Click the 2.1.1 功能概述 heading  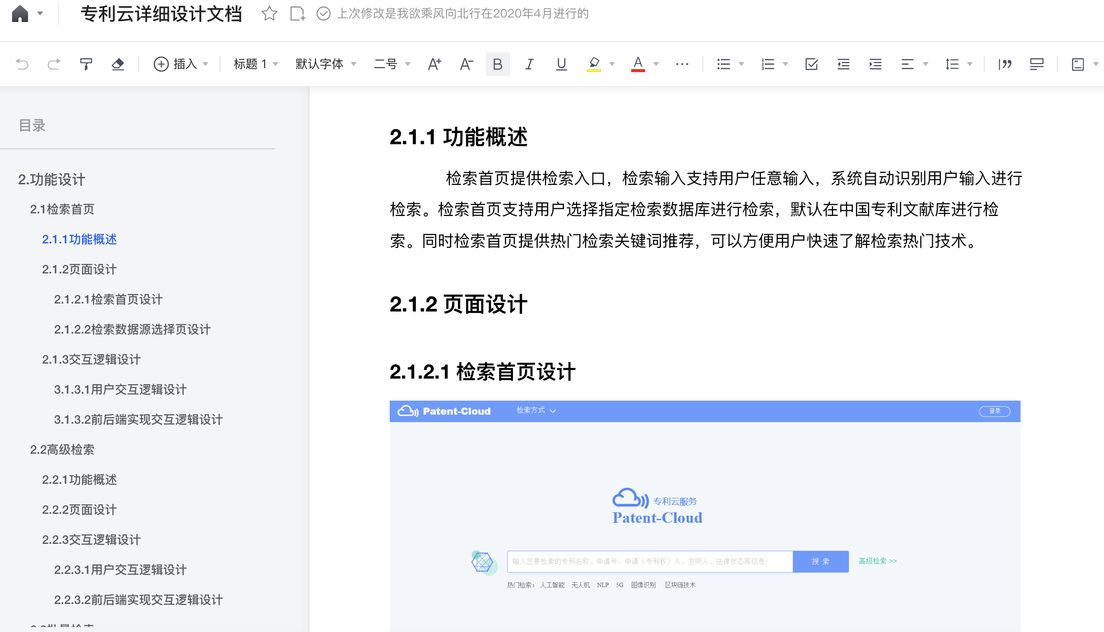click(x=458, y=137)
